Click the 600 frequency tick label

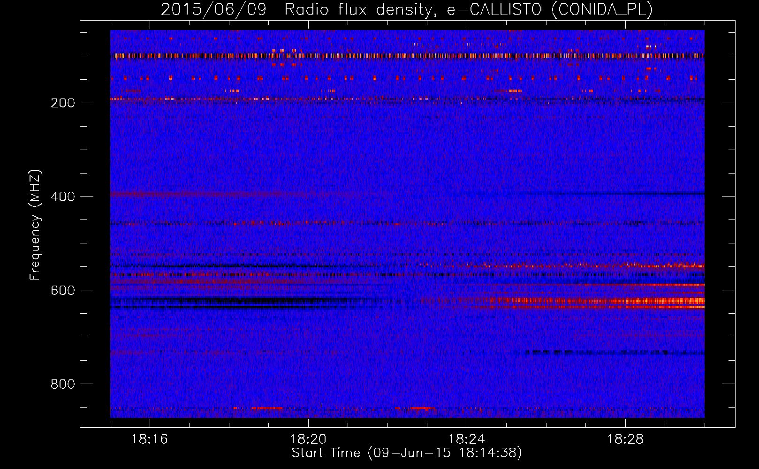coord(62,290)
